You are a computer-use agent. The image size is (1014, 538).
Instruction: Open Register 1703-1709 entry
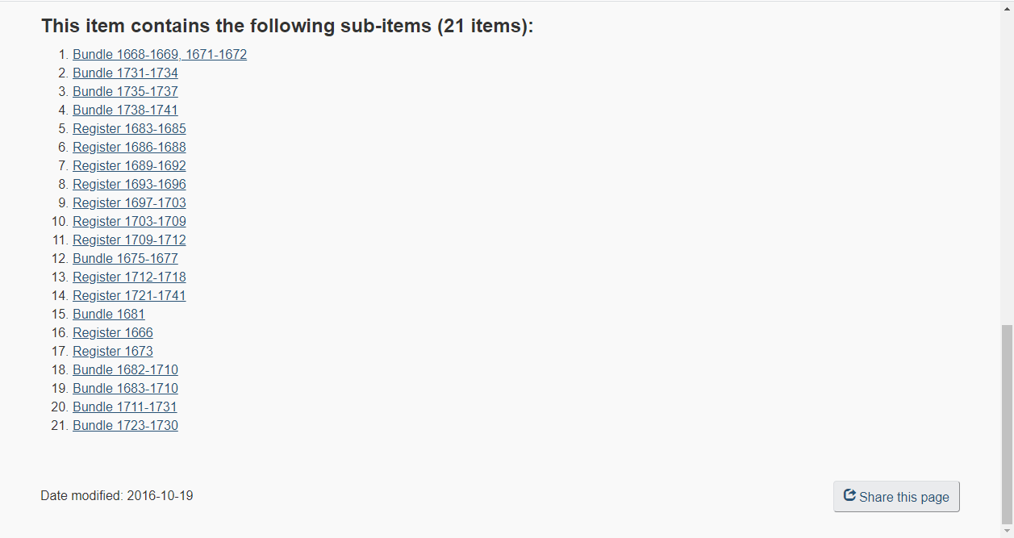(x=129, y=222)
